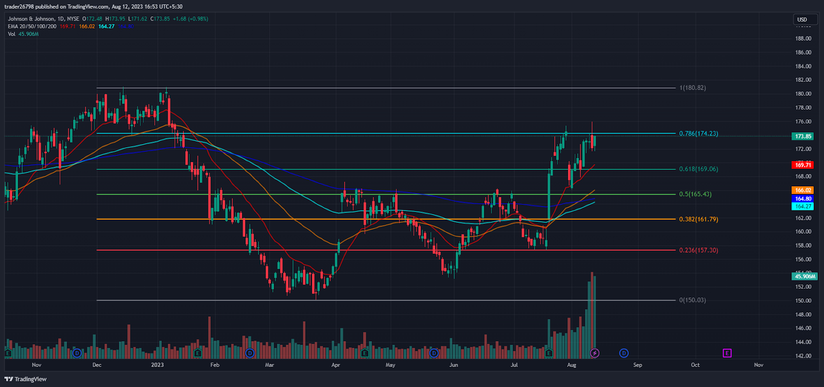Click the 142.00 label on the price axis

pyautogui.click(x=803, y=356)
